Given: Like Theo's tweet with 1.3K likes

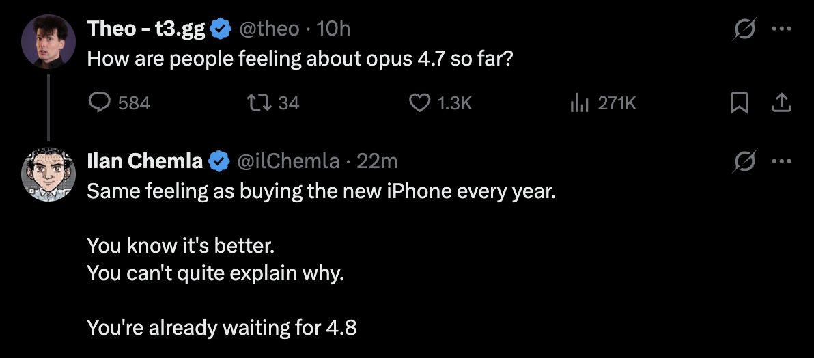Looking at the screenshot, I should click(x=418, y=102).
